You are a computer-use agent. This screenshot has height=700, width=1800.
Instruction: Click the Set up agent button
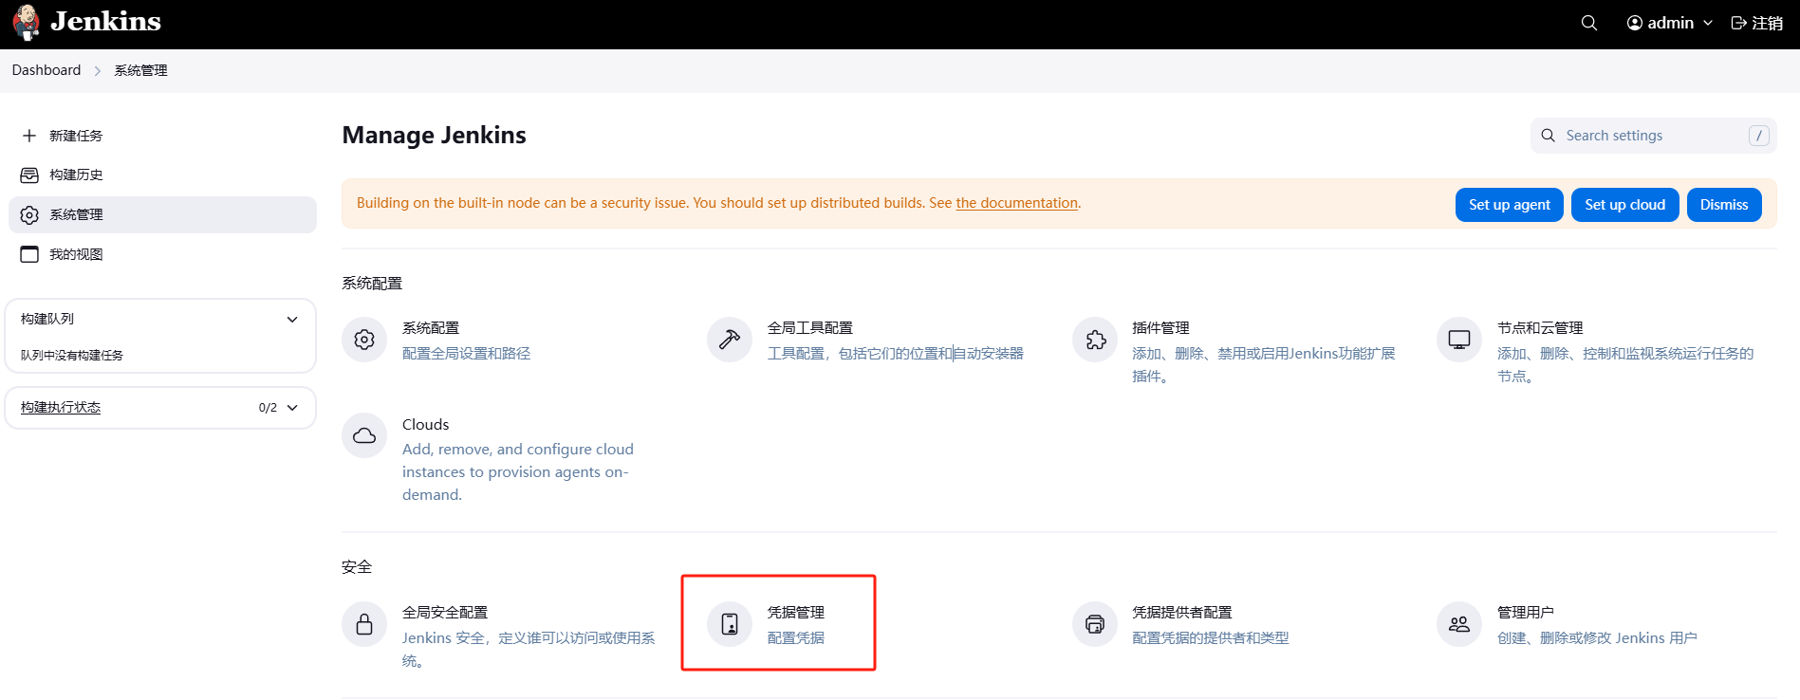[1510, 205]
